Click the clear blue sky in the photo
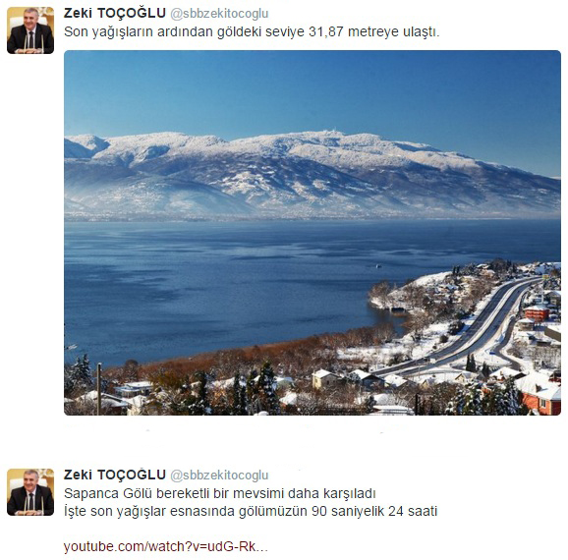 tap(312, 88)
